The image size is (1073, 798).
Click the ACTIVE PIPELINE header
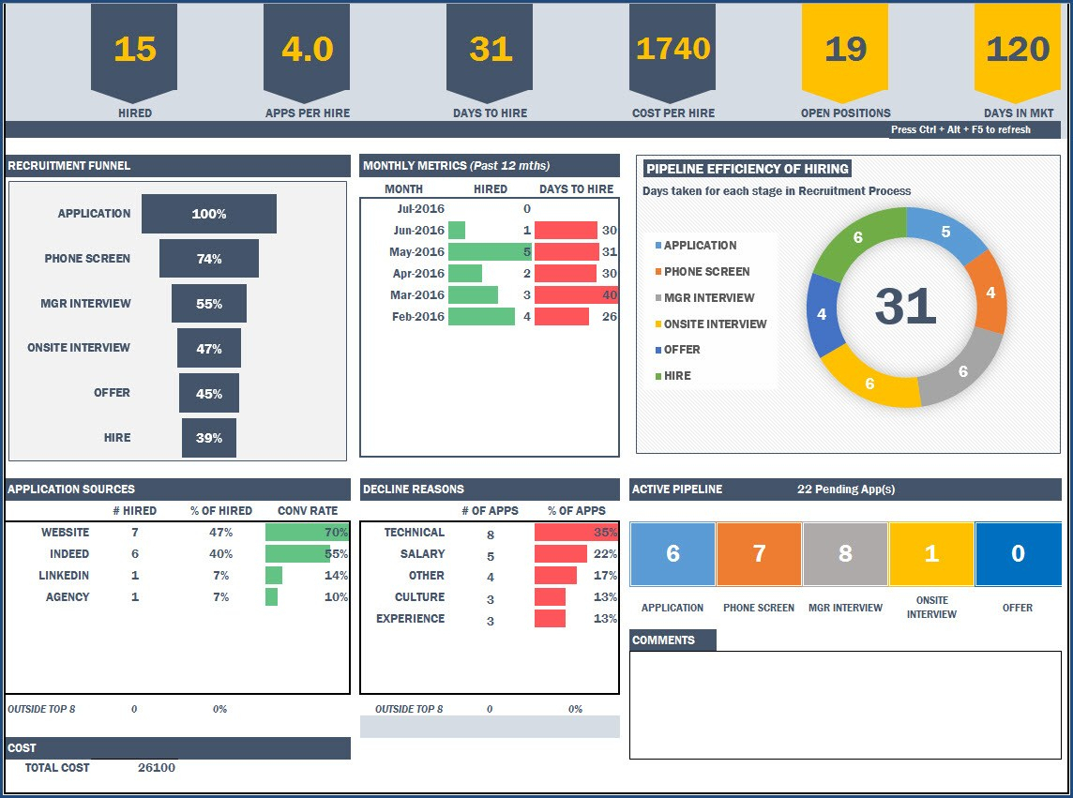(677, 489)
